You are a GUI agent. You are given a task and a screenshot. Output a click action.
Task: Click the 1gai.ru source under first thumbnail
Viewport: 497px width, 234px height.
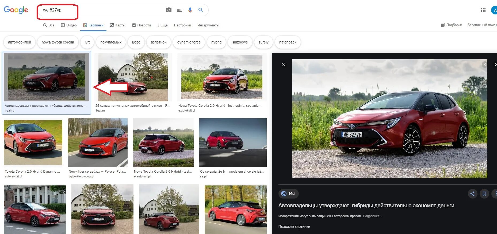coord(9,110)
